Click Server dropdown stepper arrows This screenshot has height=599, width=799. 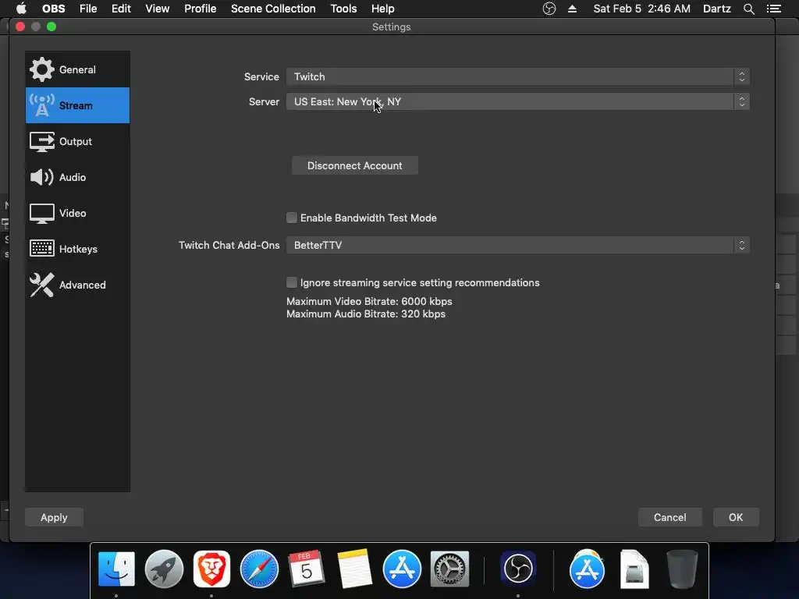(x=742, y=102)
